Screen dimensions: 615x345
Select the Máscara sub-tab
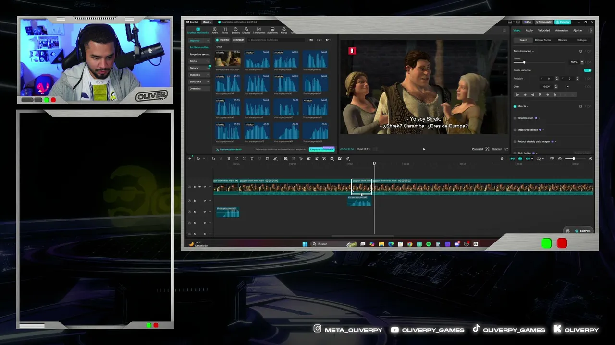562,40
